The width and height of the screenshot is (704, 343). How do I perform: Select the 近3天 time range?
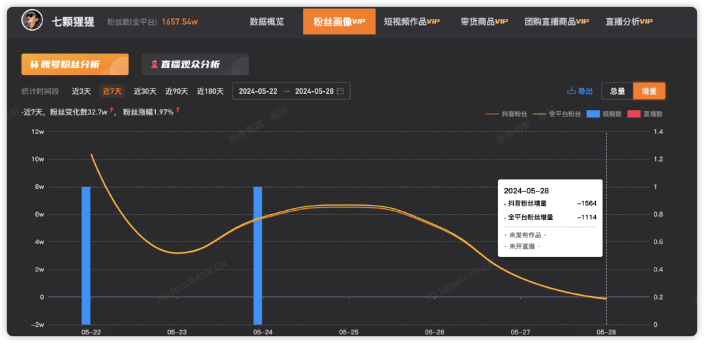(81, 91)
